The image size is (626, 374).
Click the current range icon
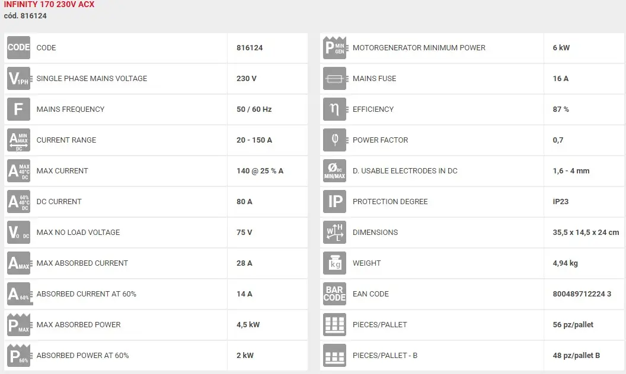[x=18, y=140]
